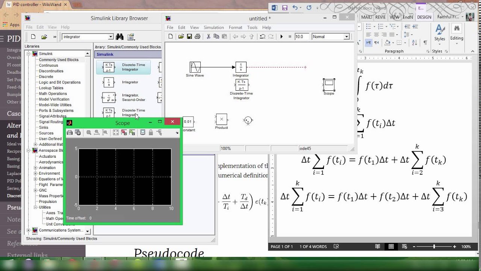Click signal selection icon in Scope toolbar
This screenshot has height=271, width=481.
[159, 132]
